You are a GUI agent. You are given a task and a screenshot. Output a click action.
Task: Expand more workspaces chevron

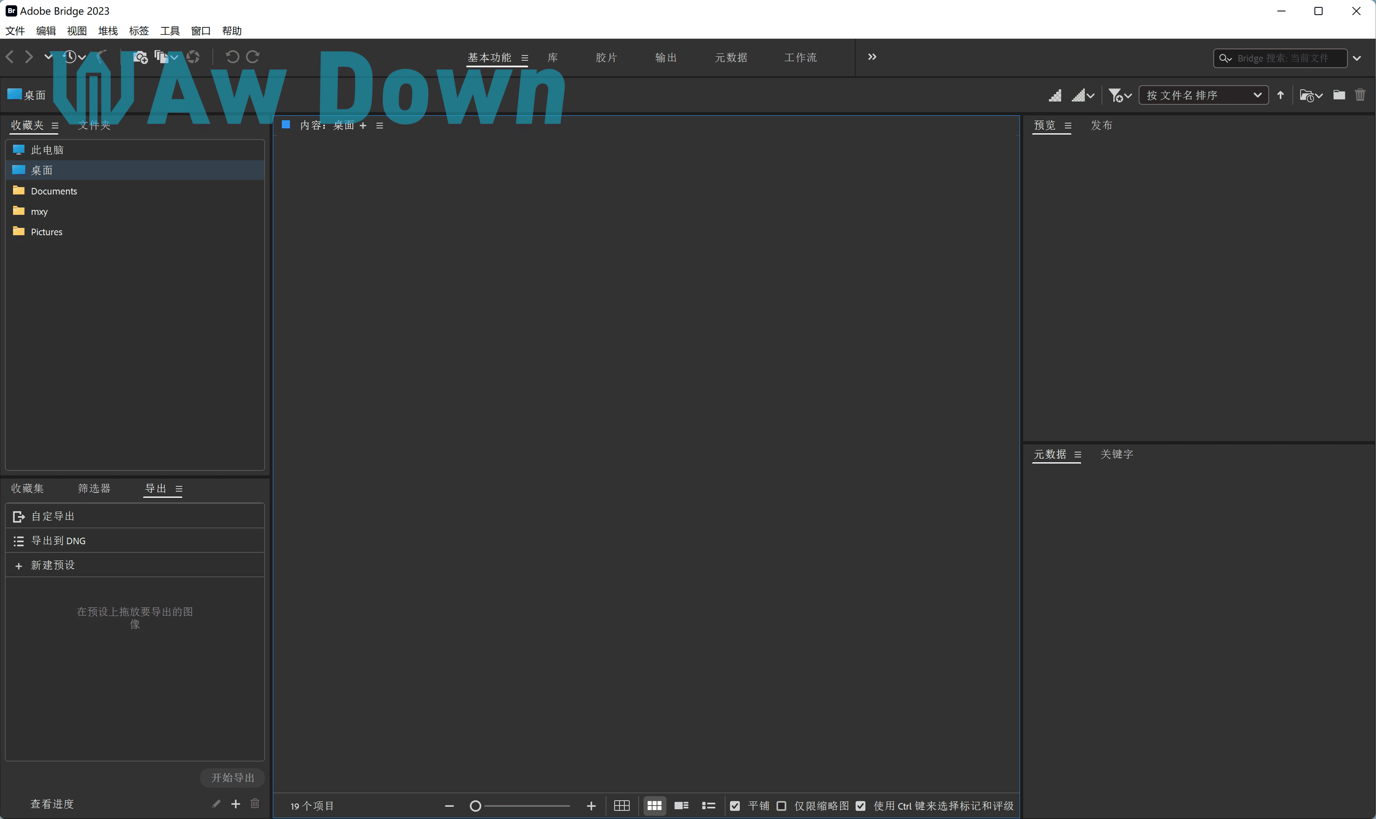[x=872, y=57]
